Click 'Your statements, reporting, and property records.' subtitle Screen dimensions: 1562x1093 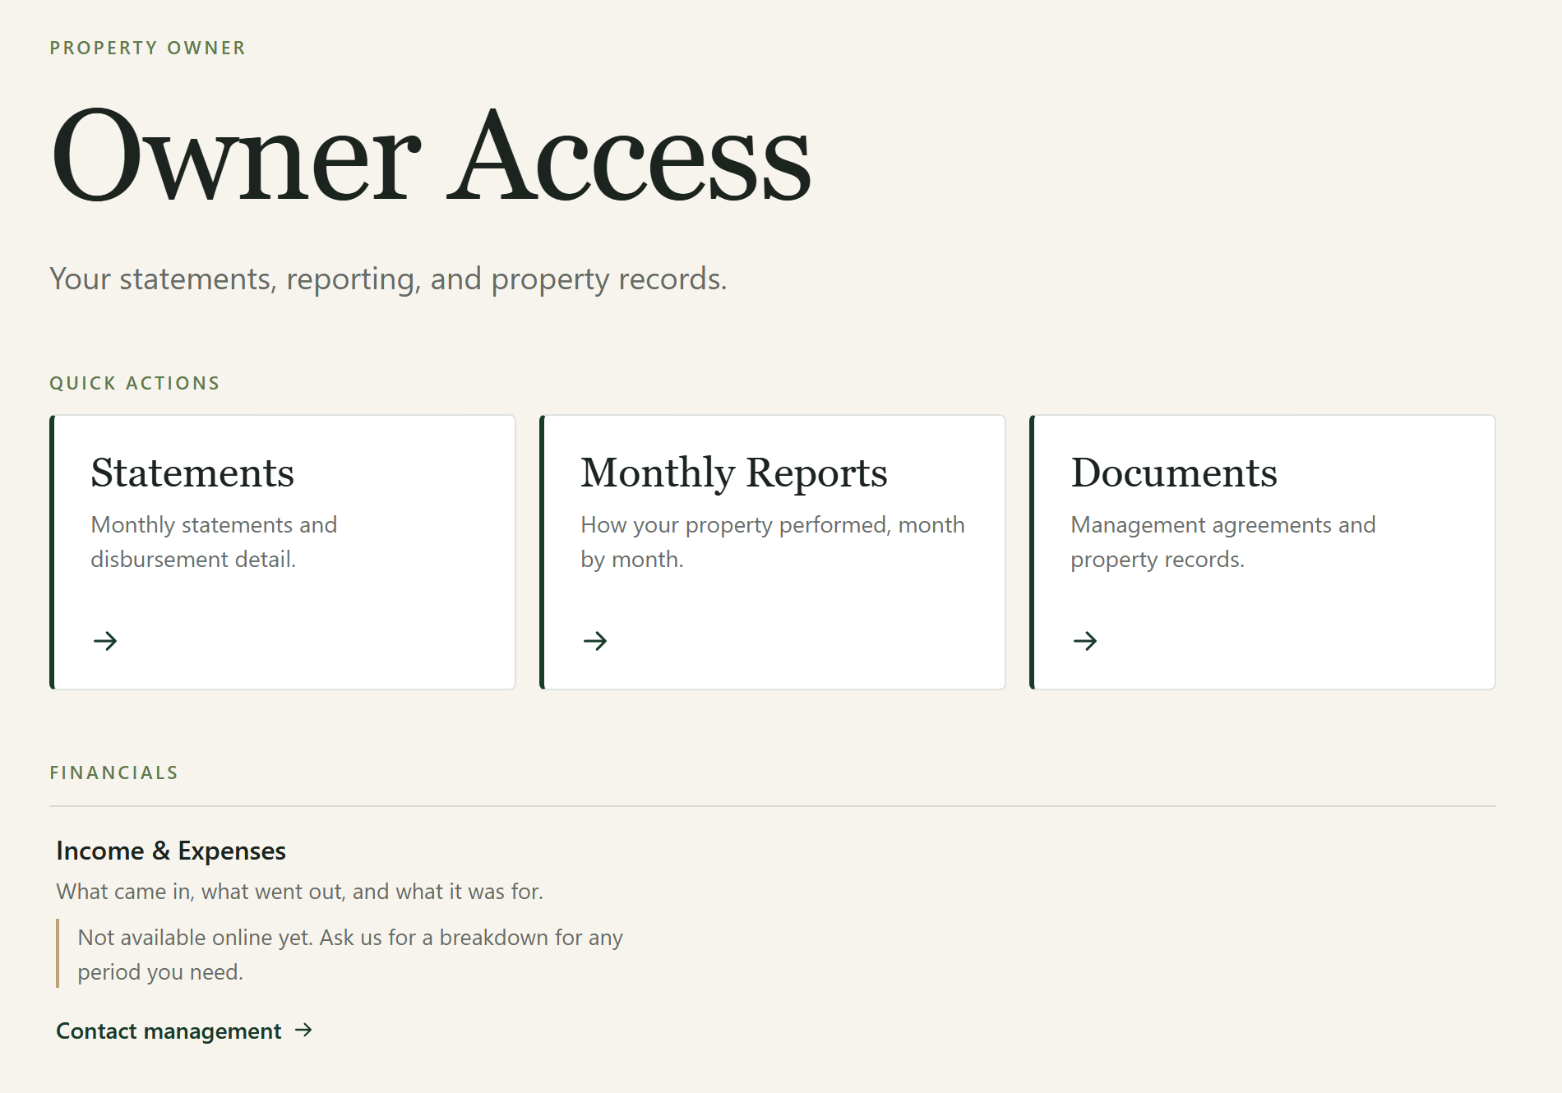(x=388, y=279)
